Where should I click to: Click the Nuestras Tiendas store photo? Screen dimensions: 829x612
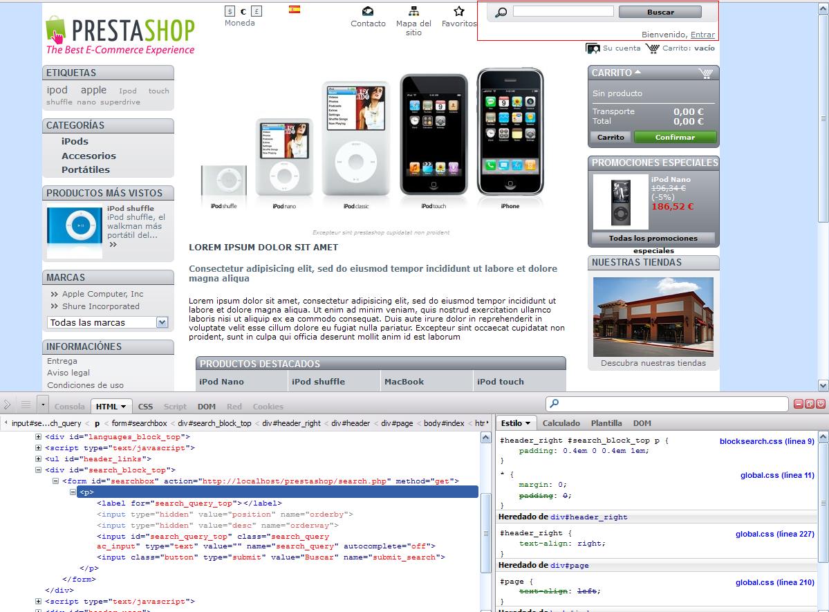(x=653, y=317)
